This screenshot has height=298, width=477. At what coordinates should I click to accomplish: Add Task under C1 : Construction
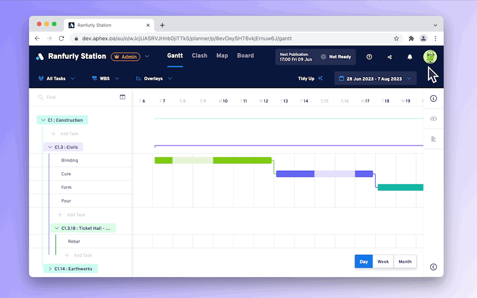[x=65, y=134]
